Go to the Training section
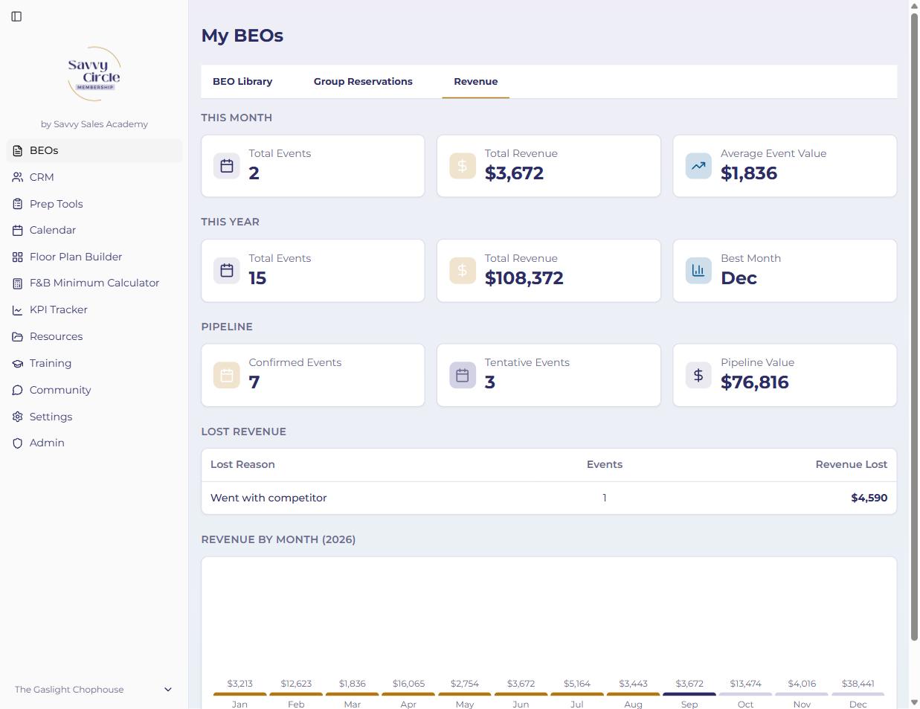 (94, 363)
